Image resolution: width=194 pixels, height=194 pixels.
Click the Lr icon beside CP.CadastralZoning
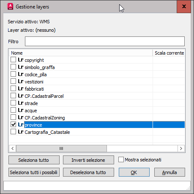tap(21, 117)
